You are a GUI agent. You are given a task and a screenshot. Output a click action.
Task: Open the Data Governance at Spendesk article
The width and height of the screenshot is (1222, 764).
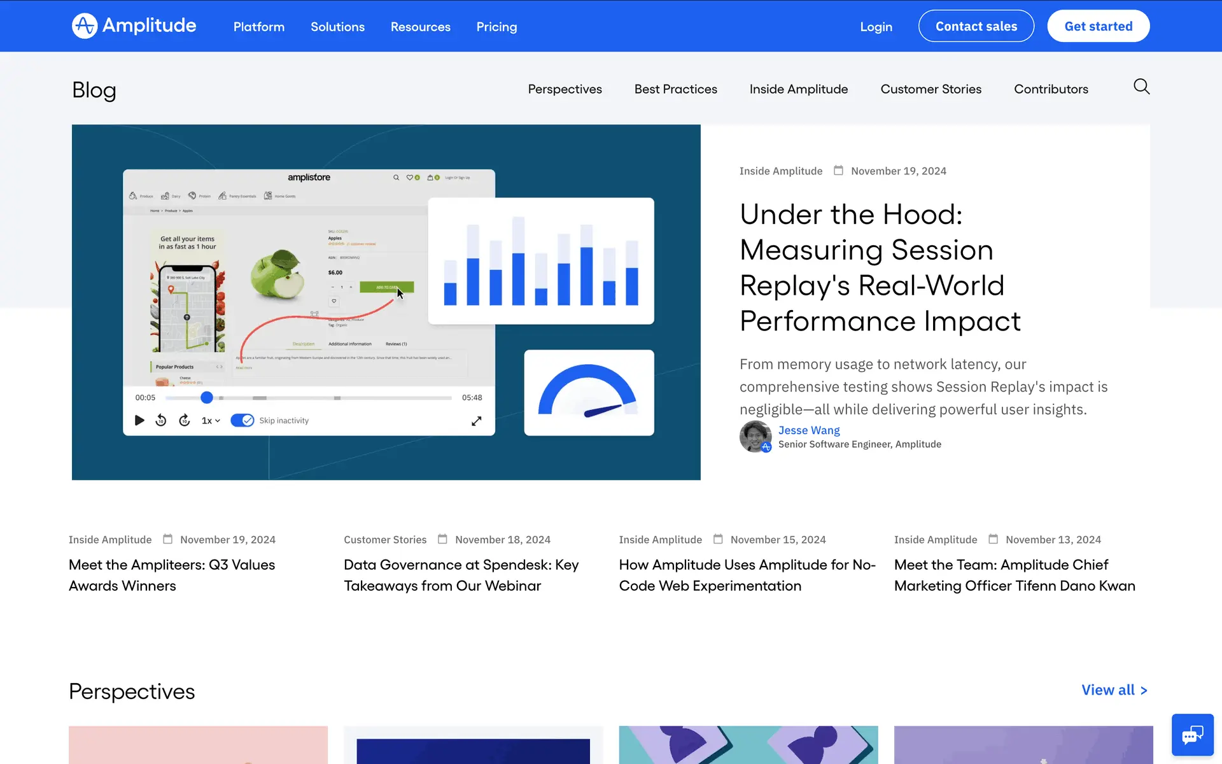461,575
